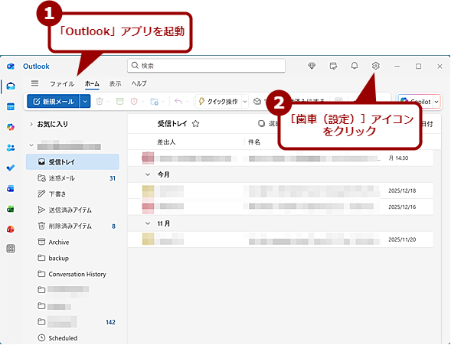Open the Copilot button dropdown arrow
Screen dimensions: 451x345
coord(436,102)
